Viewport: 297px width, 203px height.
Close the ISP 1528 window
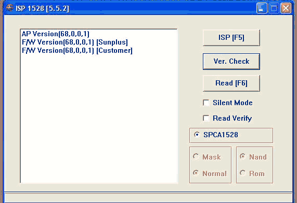pos(286,8)
